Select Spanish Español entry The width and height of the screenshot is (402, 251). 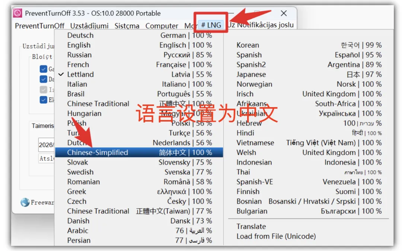coord(309,55)
